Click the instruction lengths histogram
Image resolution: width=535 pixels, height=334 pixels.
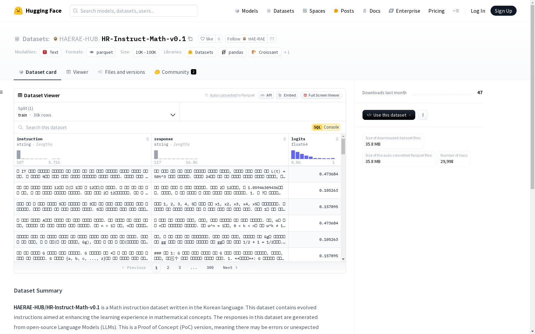click(x=38, y=155)
